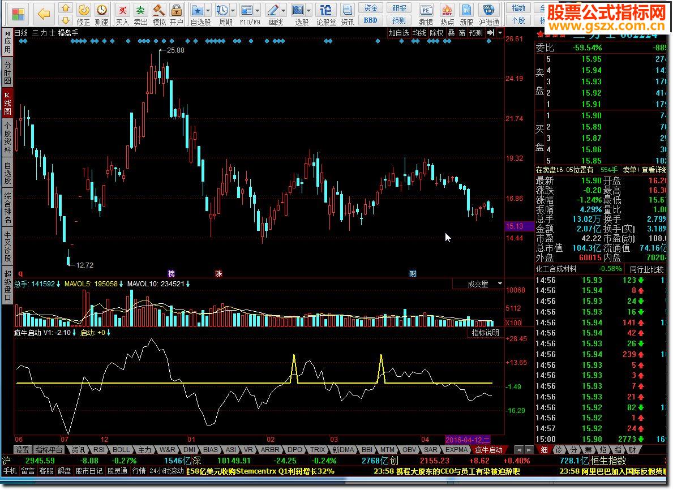This screenshot has width=673, height=490.
Task: Click the 2016-04-12 date marker on timeline
Action: [x=468, y=440]
